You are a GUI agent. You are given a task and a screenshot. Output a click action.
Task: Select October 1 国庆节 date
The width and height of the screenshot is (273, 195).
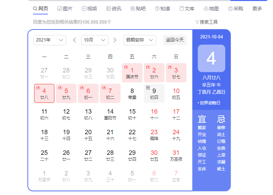coord(132,73)
